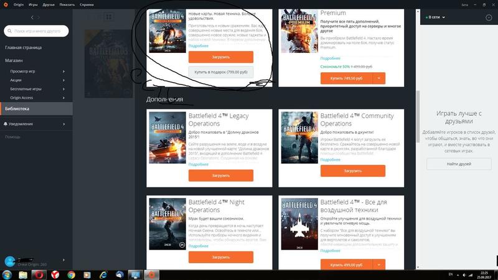The width and height of the screenshot is (498, 280).
Task: Click the EN language indicator in the tray
Action: pos(450,274)
